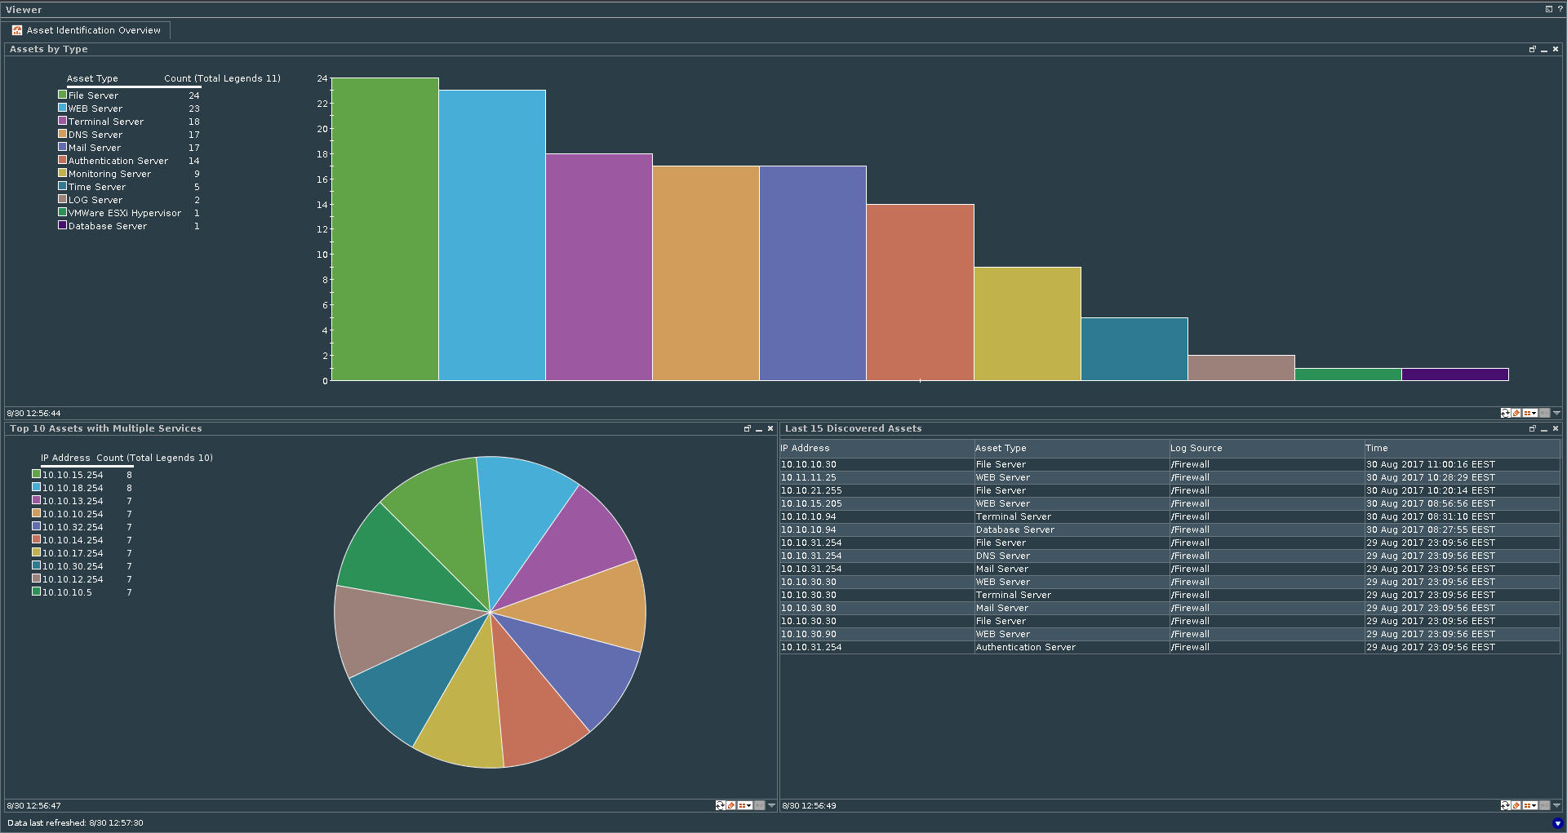Click eraser icon in Last 15 Discovered Assets

click(1516, 805)
